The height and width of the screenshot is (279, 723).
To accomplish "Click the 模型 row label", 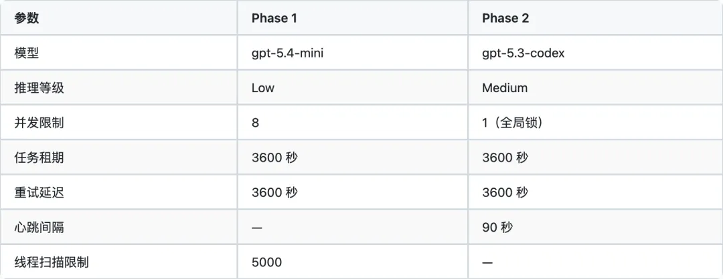I will click(x=27, y=53).
